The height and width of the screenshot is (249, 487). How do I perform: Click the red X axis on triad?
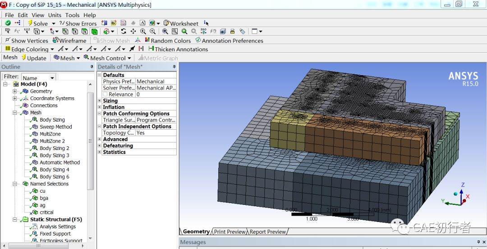(464, 201)
